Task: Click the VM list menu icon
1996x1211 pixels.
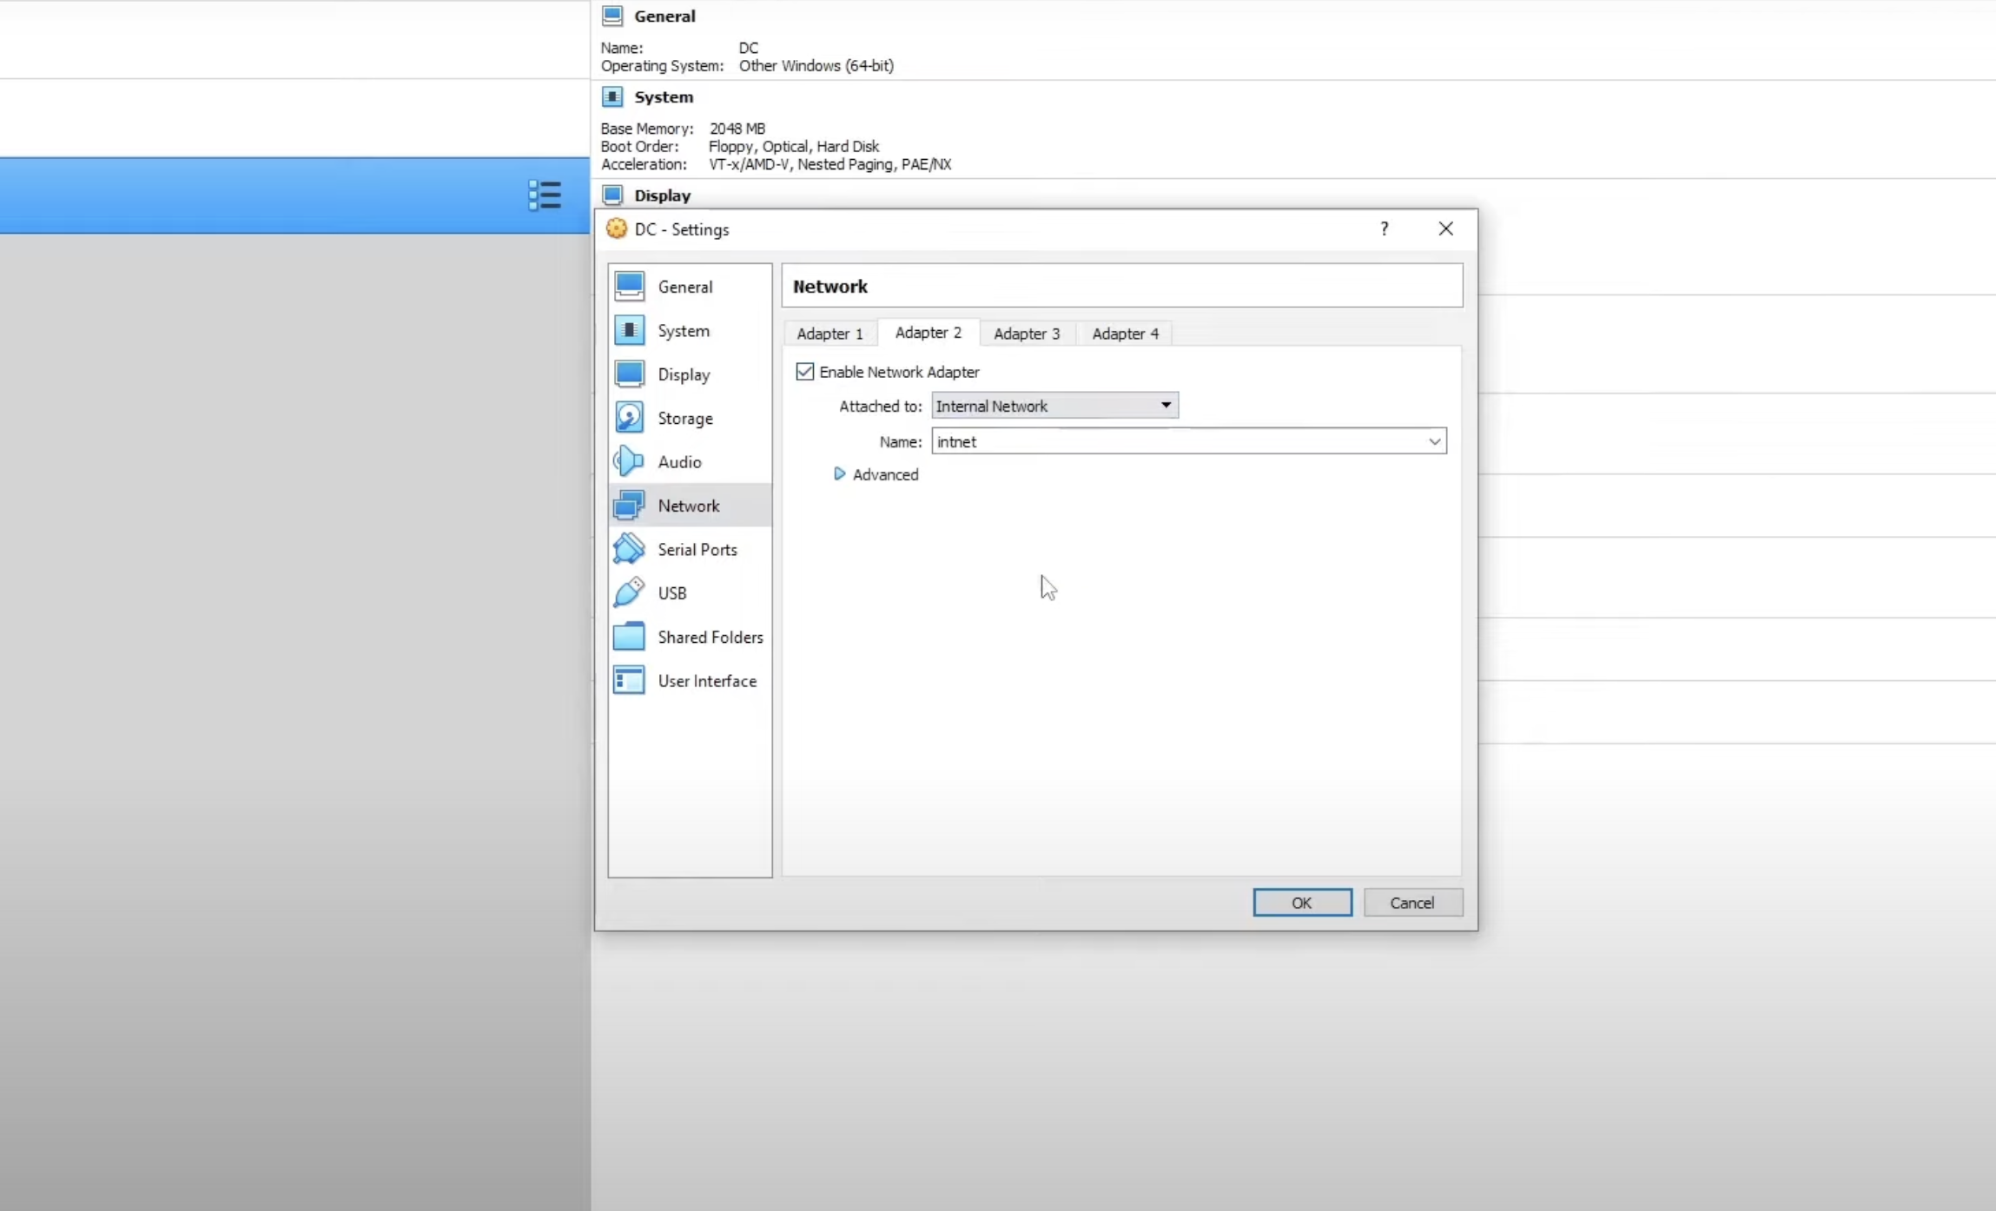Action: point(545,195)
